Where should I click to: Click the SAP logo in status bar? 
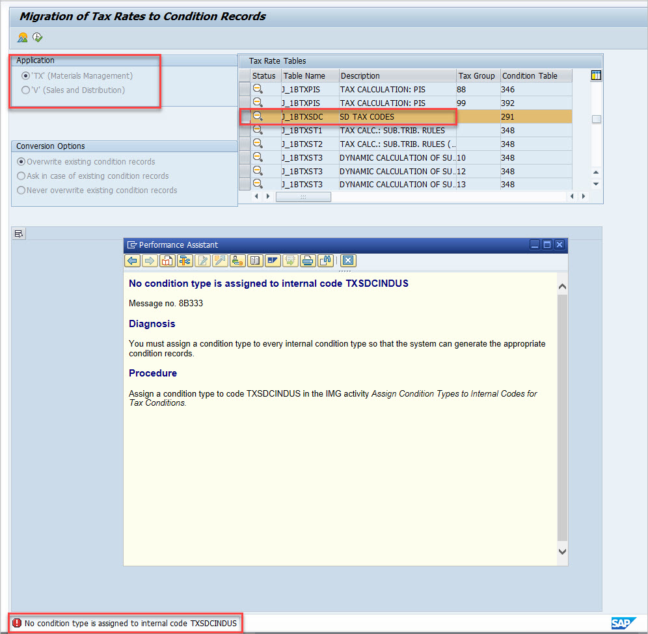click(623, 623)
